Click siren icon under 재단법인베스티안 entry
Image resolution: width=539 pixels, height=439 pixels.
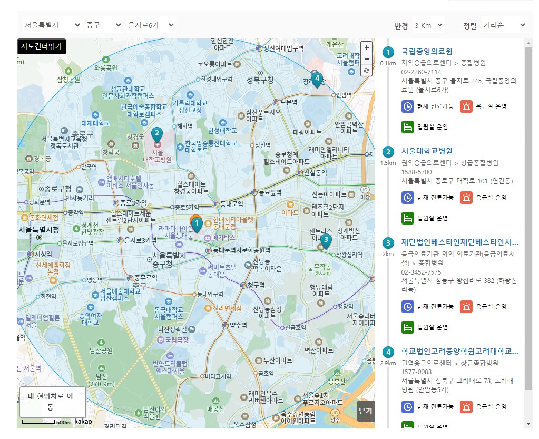tap(466, 307)
